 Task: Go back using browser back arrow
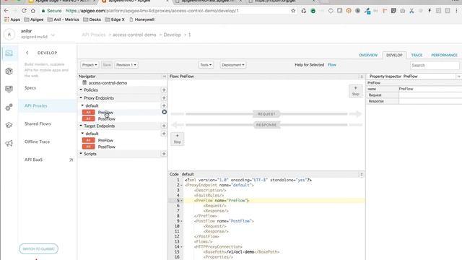(6, 11)
